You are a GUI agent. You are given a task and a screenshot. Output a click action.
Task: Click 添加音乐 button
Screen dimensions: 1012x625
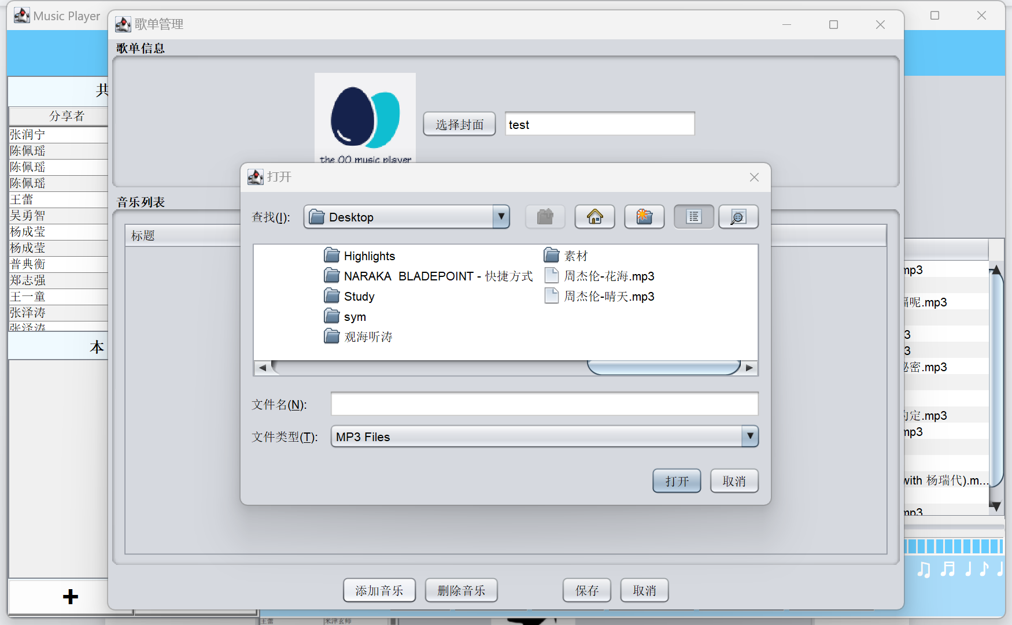click(x=379, y=590)
